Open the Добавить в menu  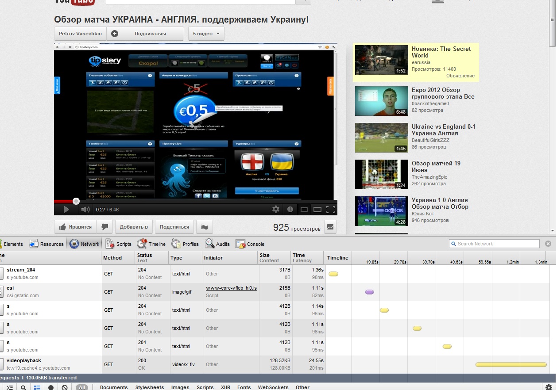pos(134,227)
